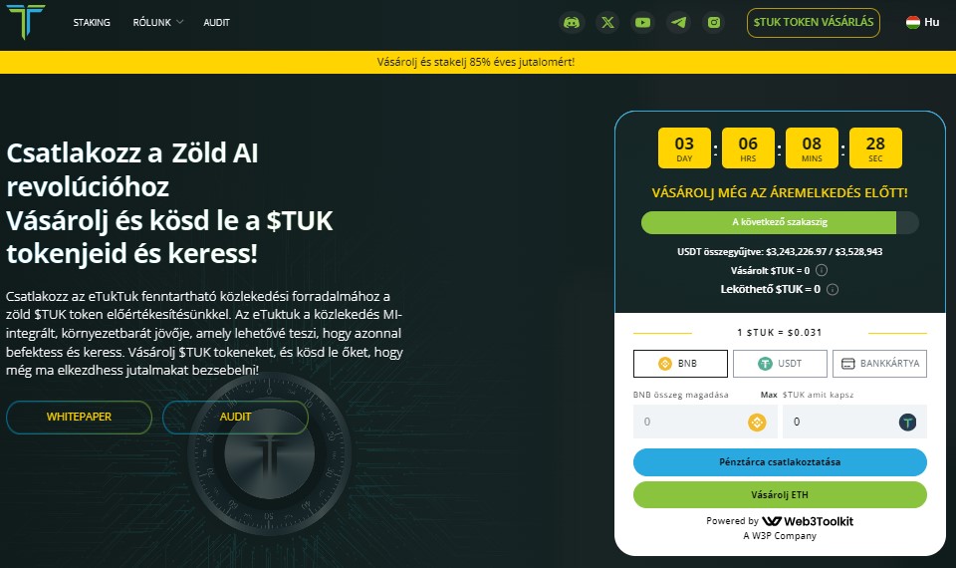Select BNB as payment currency
The width and height of the screenshot is (956, 568).
coord(680,364)
